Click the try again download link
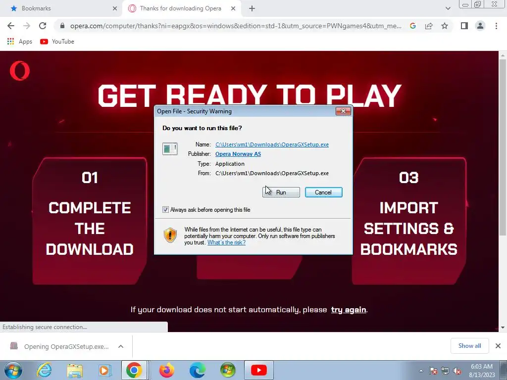 [348, 310]
